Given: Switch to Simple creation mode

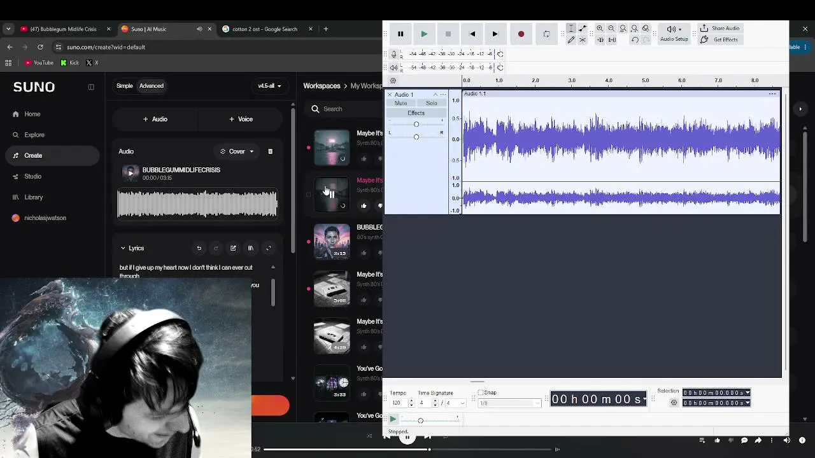Looking at the screenshot, I should point(125,86).
